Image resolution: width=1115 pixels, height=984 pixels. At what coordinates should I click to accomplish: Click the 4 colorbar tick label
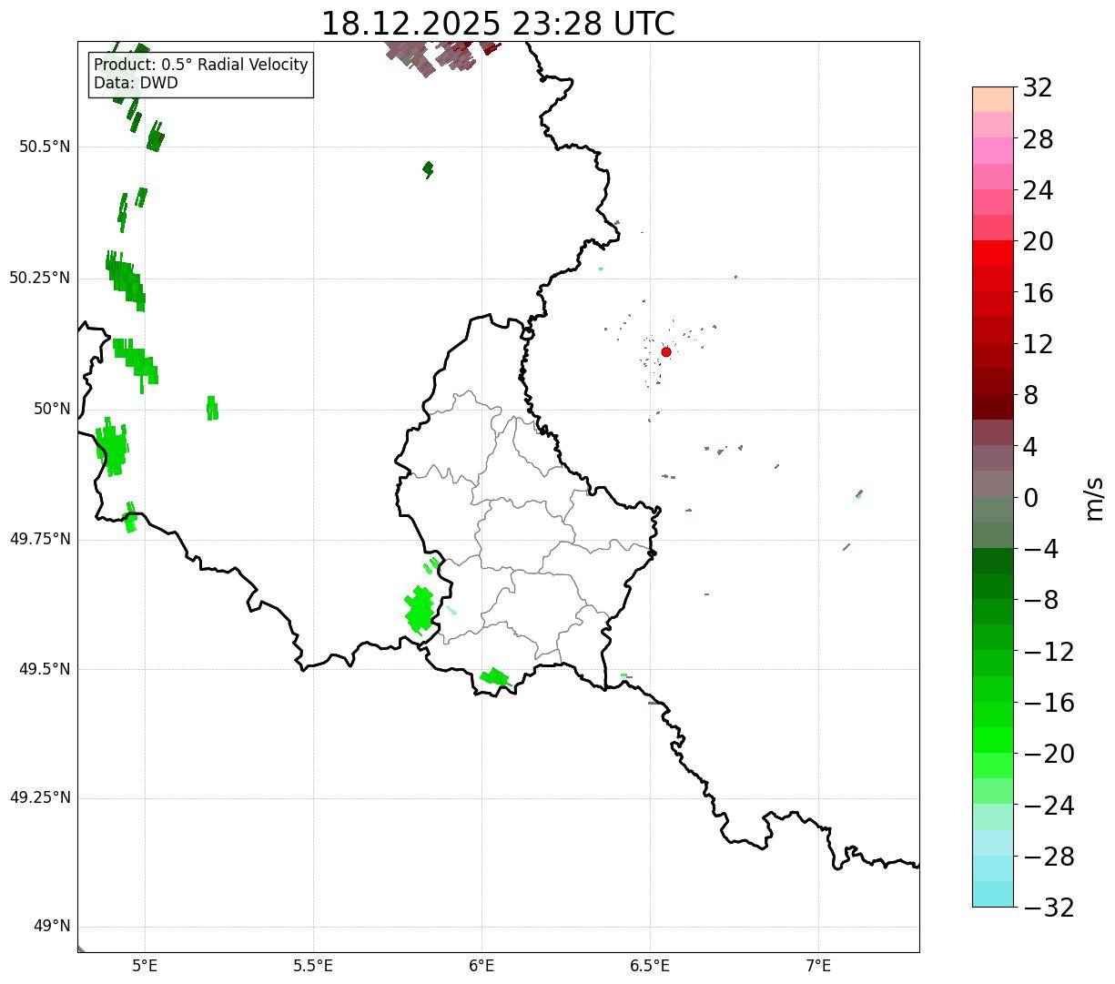pos(1030,447)
